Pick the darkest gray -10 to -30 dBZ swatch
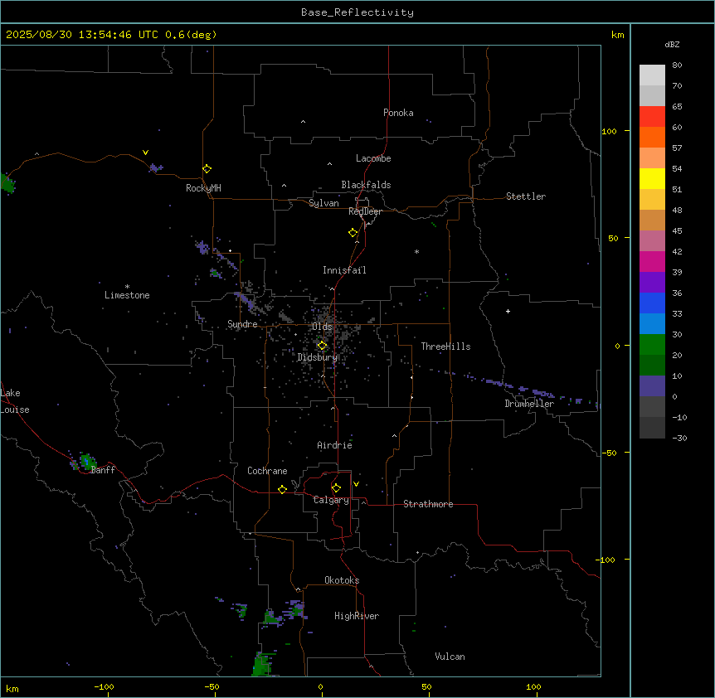This screenshot has height=698, width=715. (x=652, y=428)
